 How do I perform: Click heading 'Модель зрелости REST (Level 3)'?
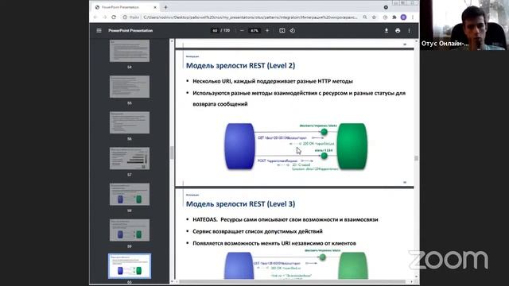pyautogui.click(x=240, y=204)
